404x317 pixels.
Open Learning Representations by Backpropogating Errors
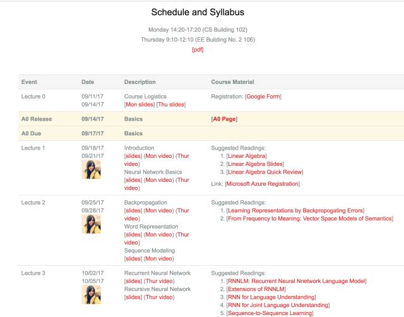point(295,210)
